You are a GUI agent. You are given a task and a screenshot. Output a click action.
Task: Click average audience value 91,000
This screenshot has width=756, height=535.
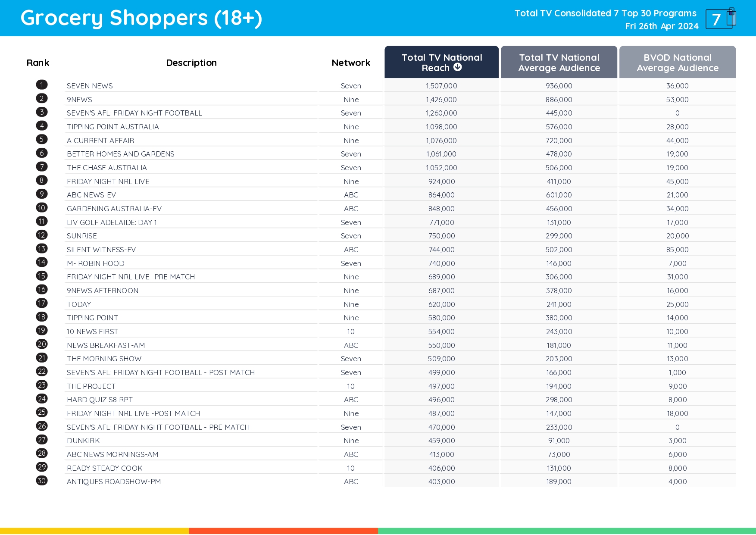(x=559, y=441)
